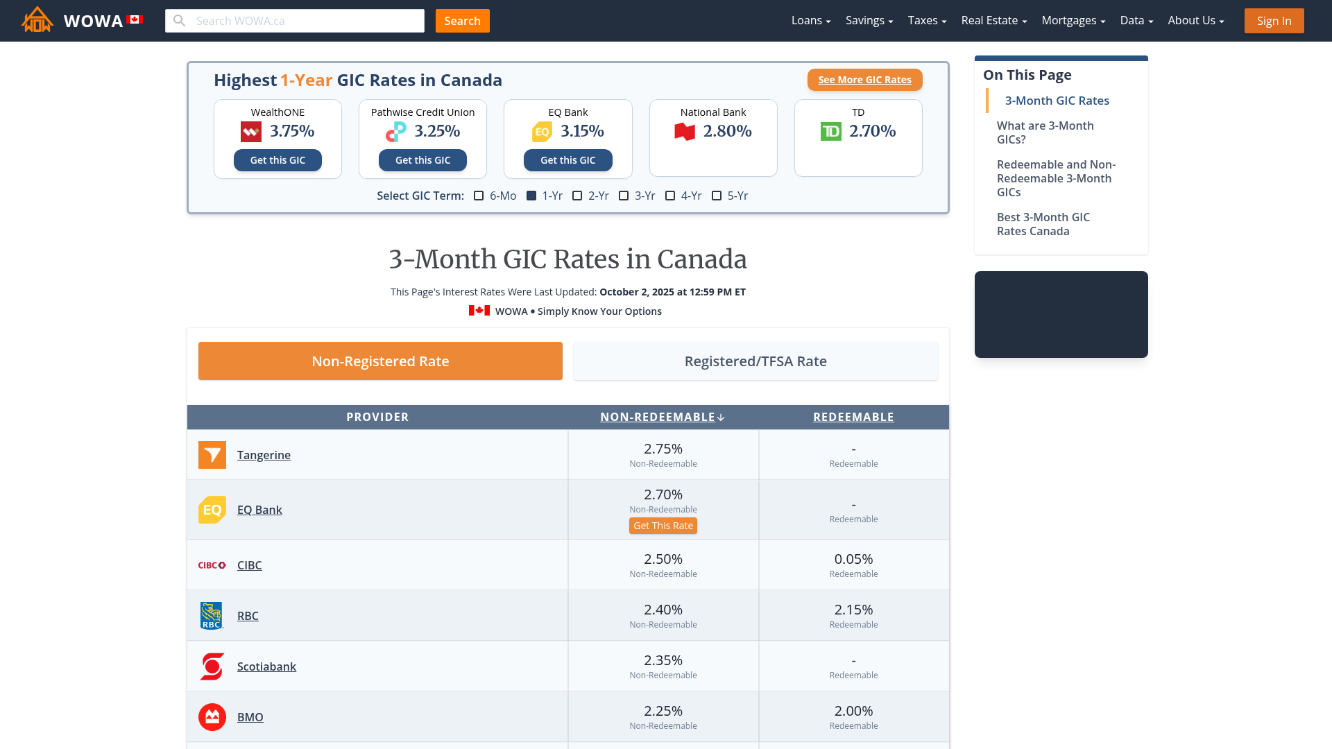Switch to Registered/TFSA Rate tab
The width and height of the screenshot is (1332, 749).
[x=755, y=361]
